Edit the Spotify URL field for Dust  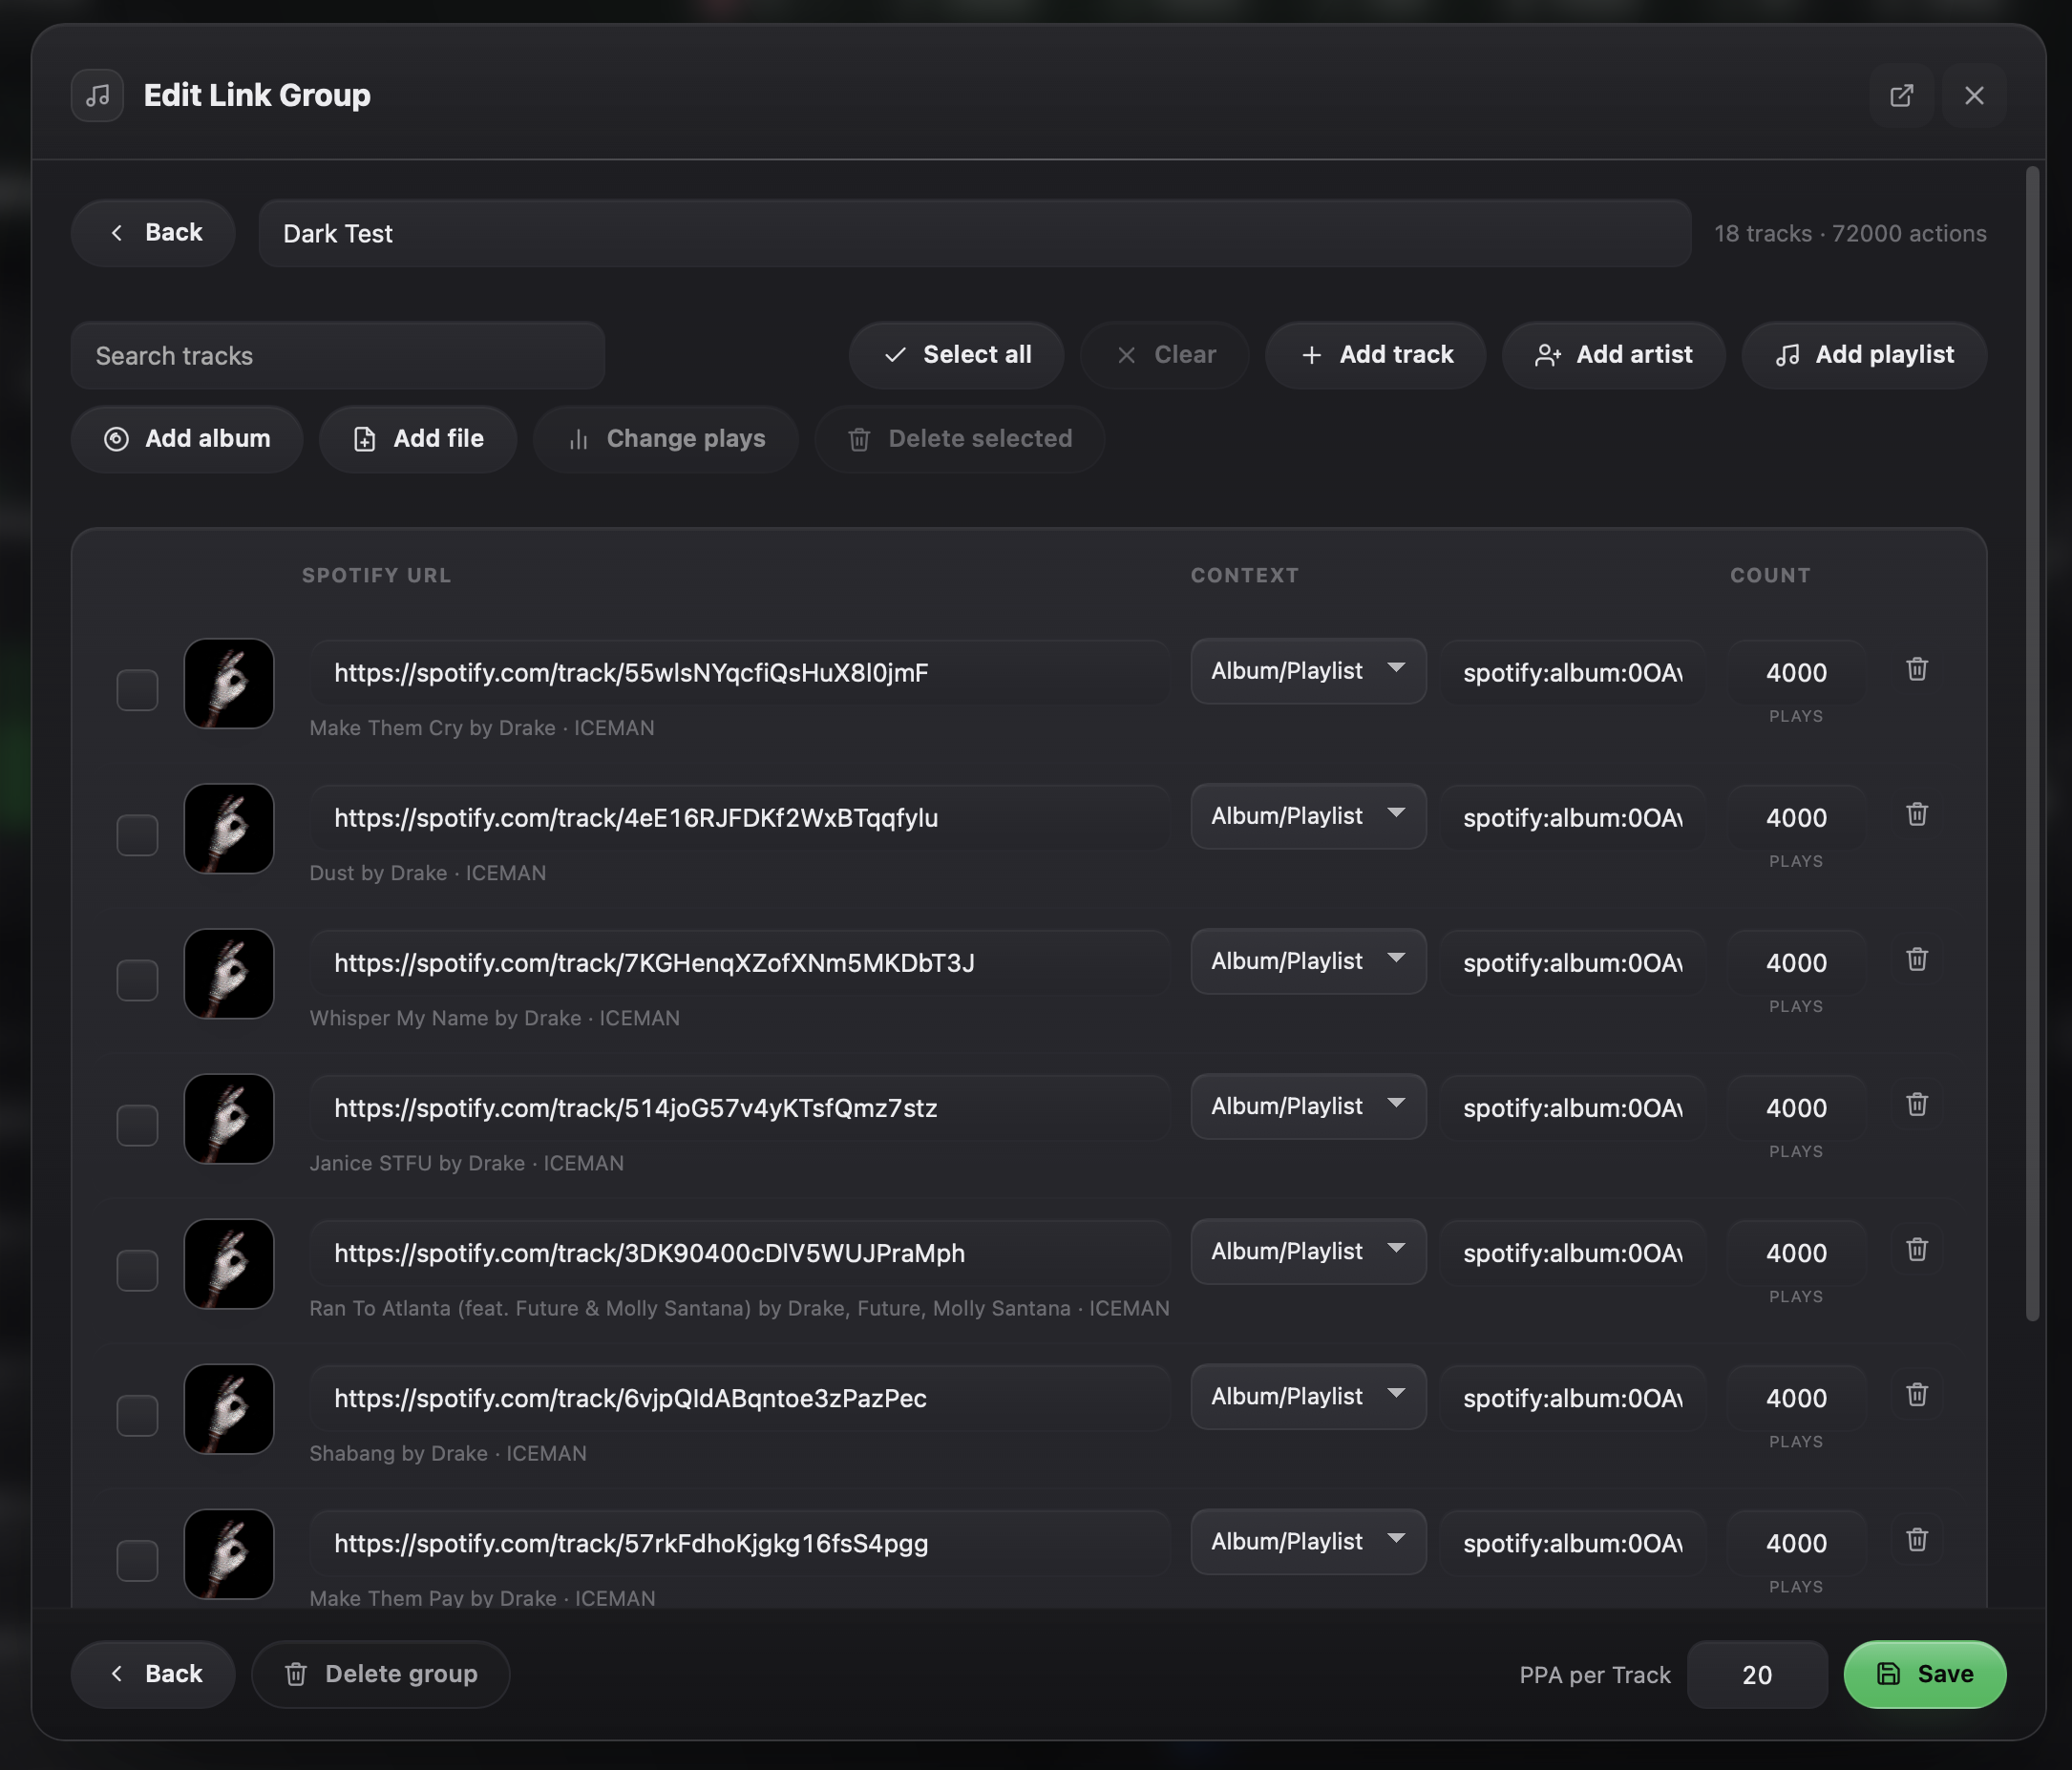tap(739, 817)
